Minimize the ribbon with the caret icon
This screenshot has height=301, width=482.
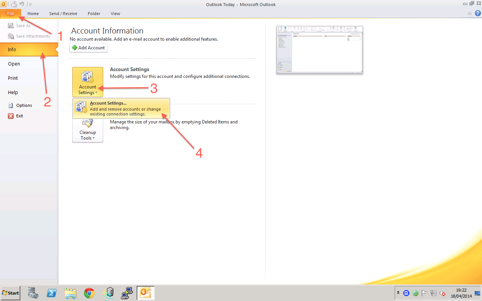470,13
